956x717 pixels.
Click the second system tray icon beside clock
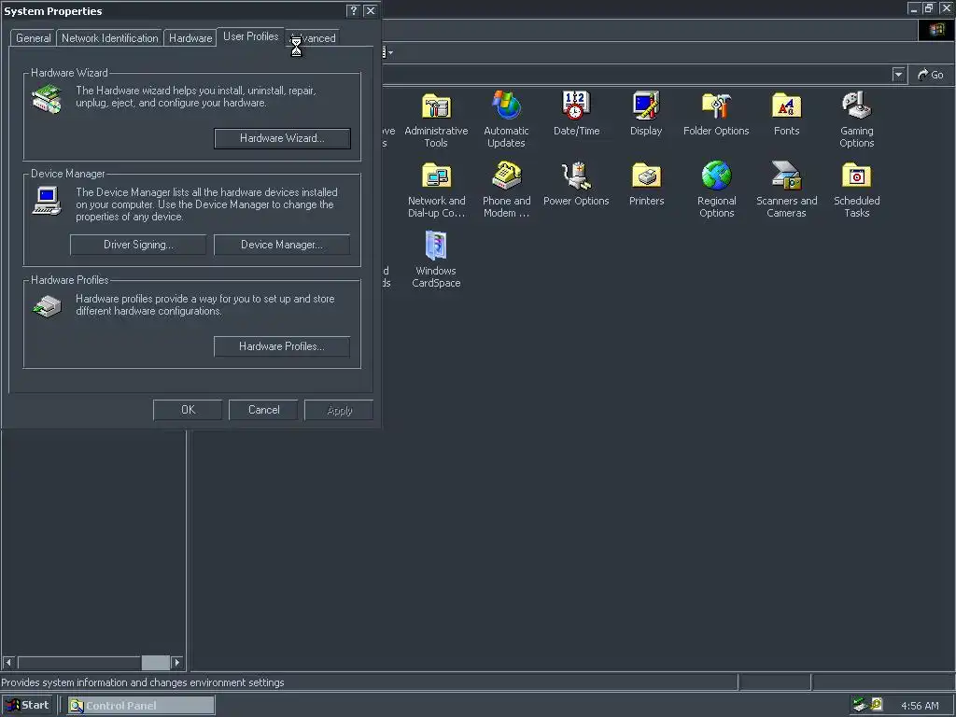pyautogui.click(x=877, y=705)
